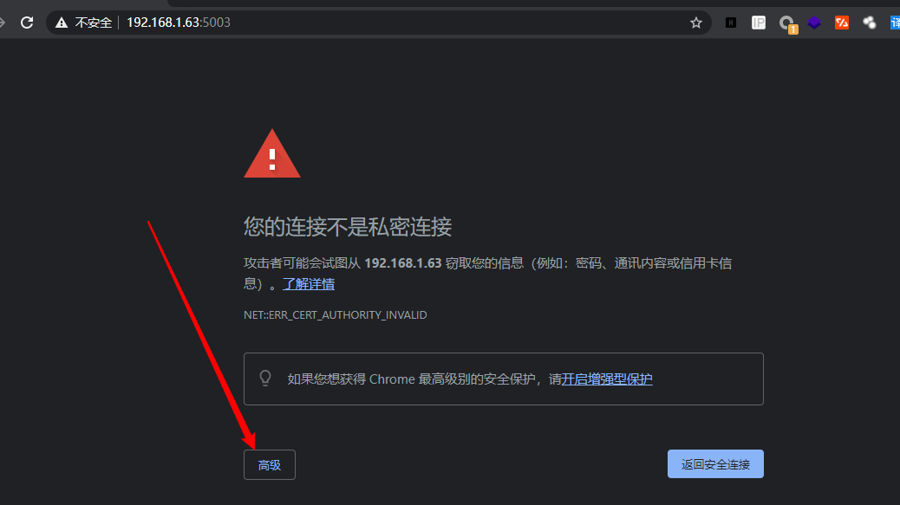Open the three white circles extension icon
The image size is (900, 505).
[x=869, y=23]
